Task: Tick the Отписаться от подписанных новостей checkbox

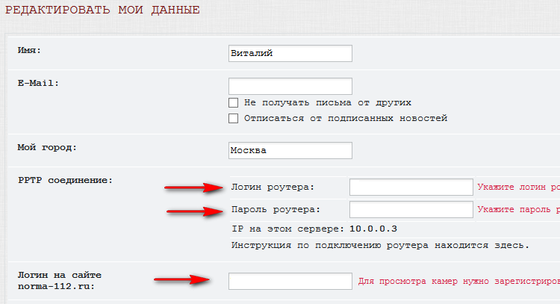Action: pos(234,118)
